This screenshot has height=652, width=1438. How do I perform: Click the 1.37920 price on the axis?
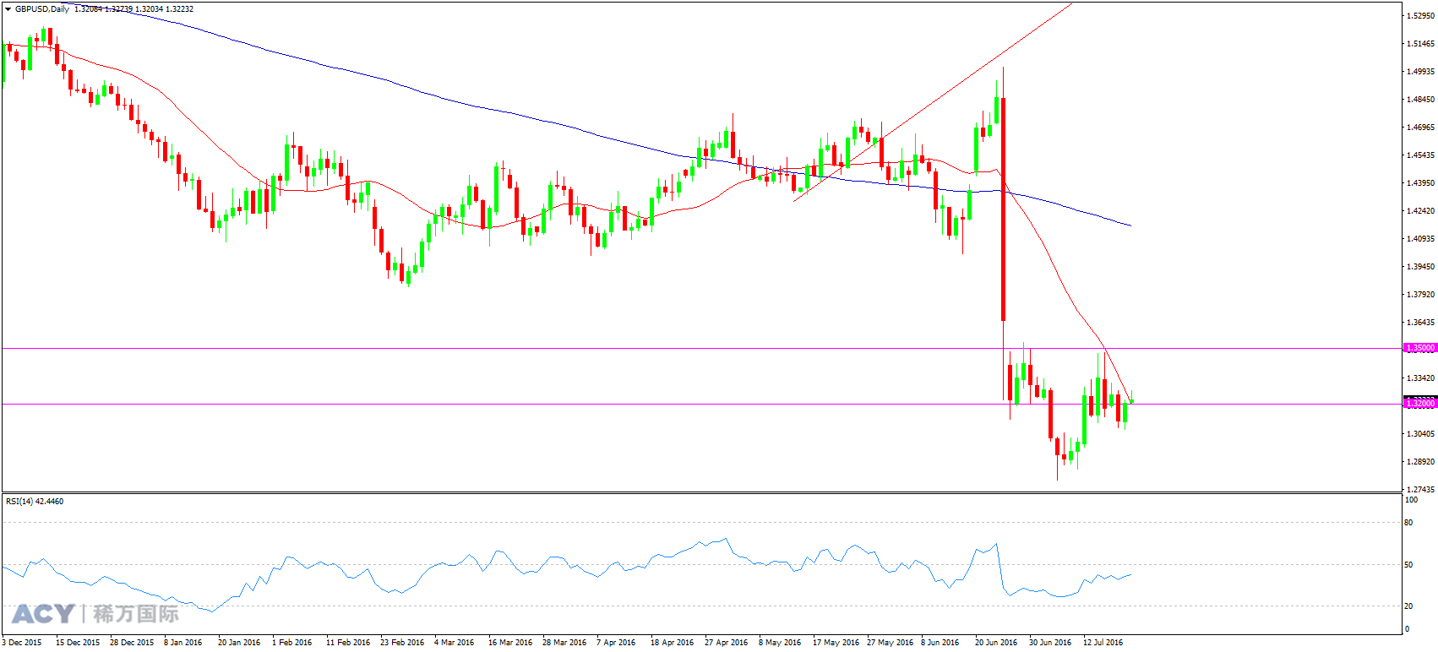pos(1420,294)
